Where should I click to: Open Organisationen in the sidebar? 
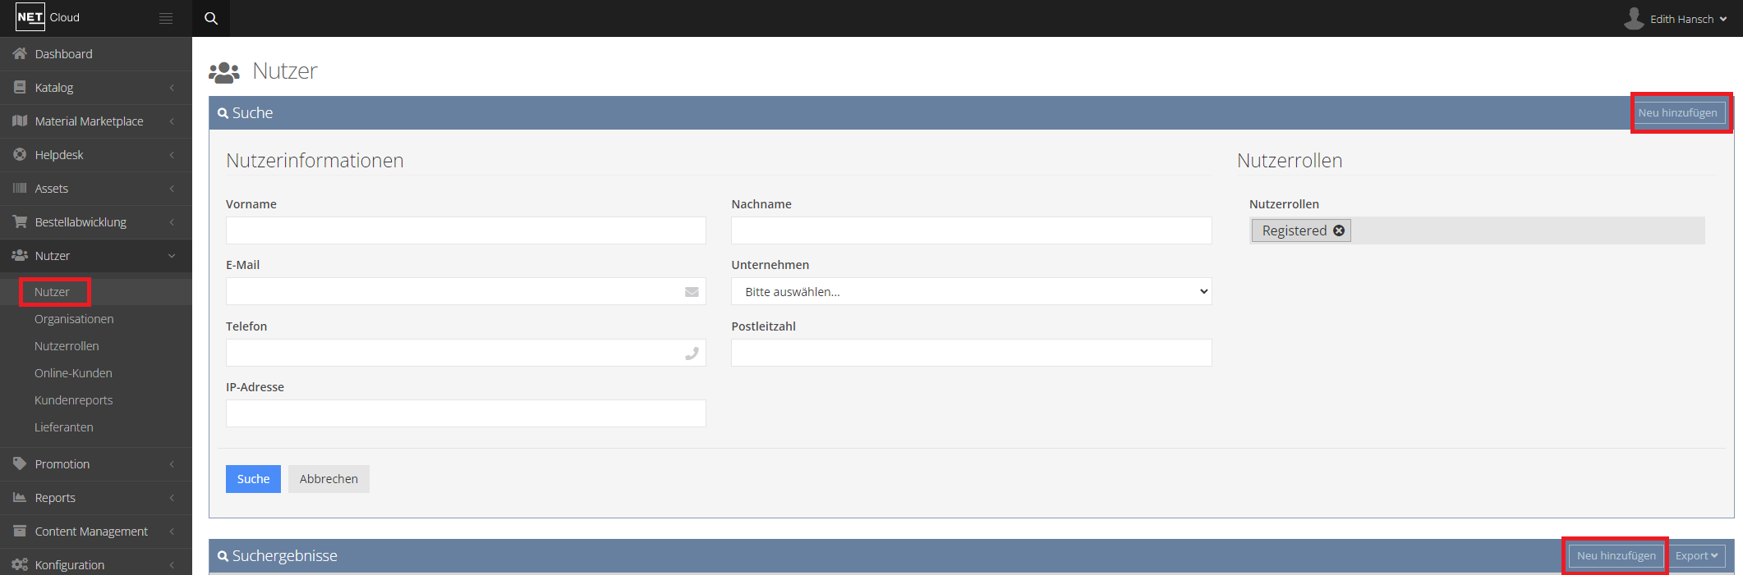tap(74, 319)
